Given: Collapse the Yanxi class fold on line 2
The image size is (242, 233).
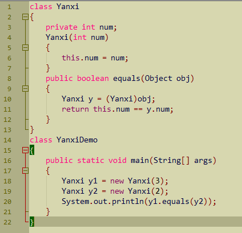Looking at the screenshot, I should coord(25,17).
